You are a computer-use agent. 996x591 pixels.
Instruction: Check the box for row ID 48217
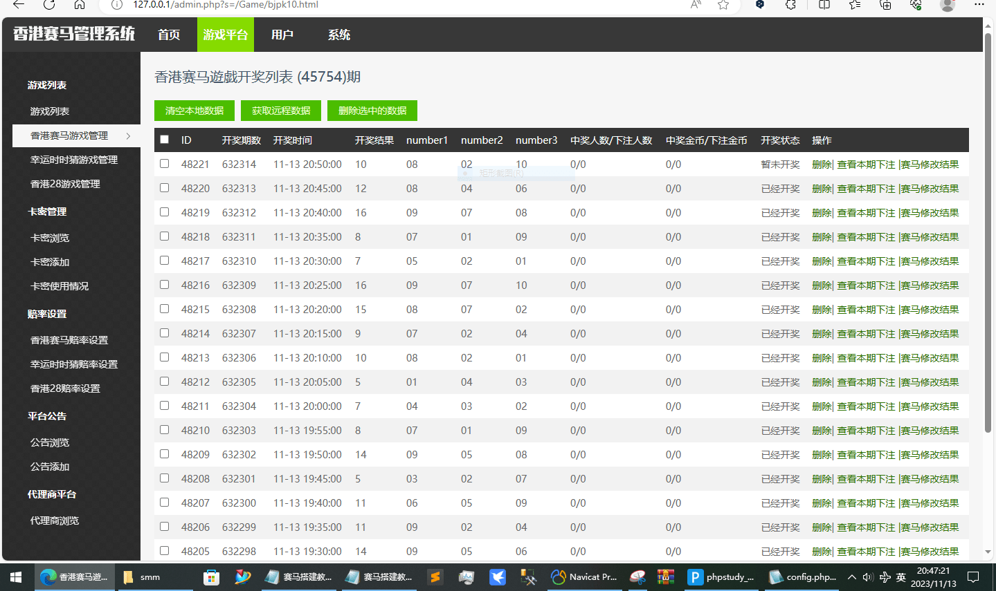(164, 260)
